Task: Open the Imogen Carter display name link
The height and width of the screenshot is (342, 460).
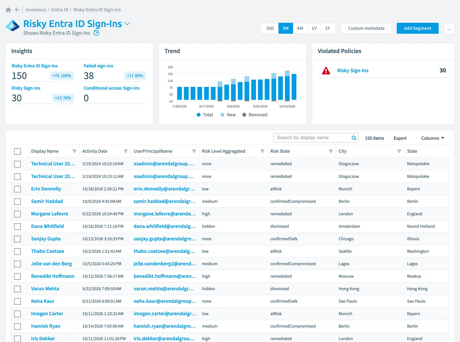Action: pos(47,314)
